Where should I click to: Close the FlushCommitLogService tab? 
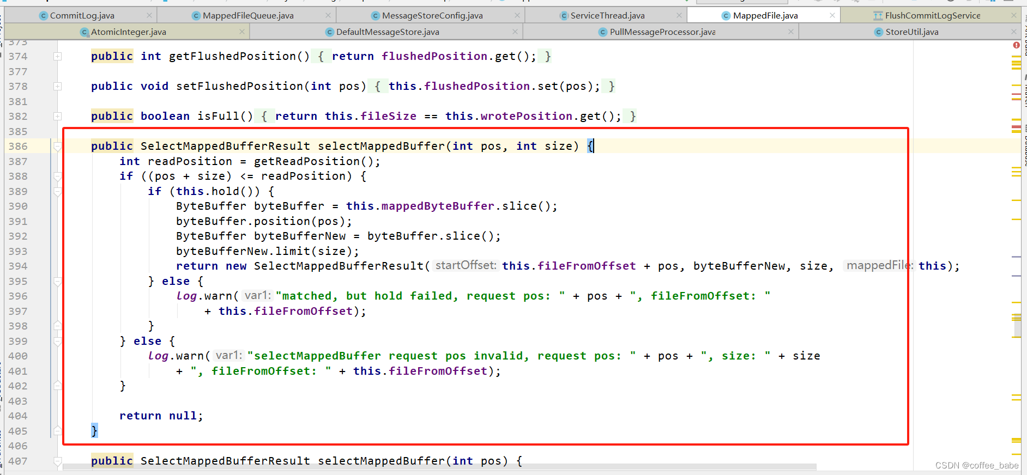pos(1014,15)
